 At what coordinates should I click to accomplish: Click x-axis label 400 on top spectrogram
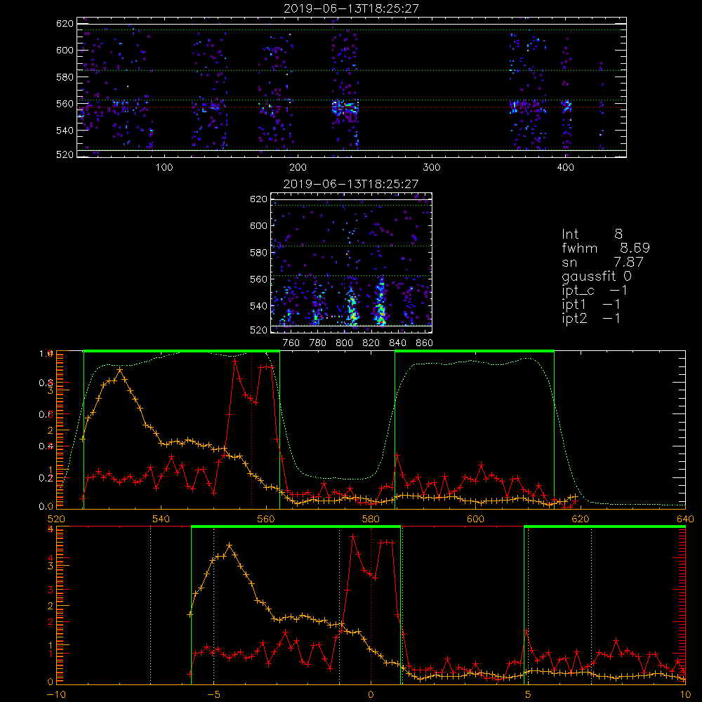click(x=565, y=168)
